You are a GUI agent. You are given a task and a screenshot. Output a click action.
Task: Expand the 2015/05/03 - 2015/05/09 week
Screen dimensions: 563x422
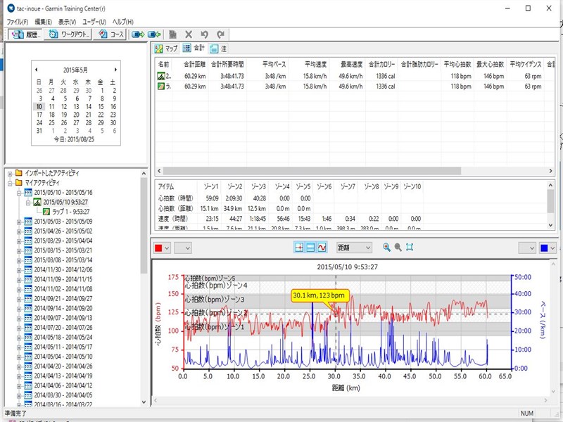coord(19,222)
